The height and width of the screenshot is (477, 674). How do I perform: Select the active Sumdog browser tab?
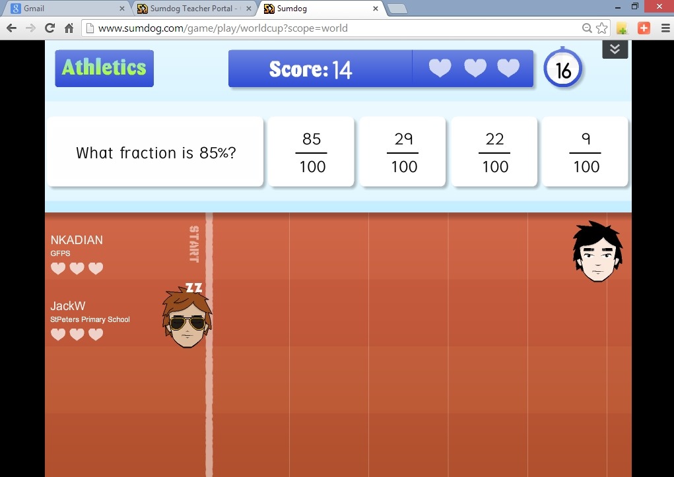(320, 8)
